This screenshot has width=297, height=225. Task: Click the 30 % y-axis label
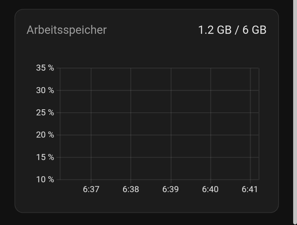pos(45,90)
